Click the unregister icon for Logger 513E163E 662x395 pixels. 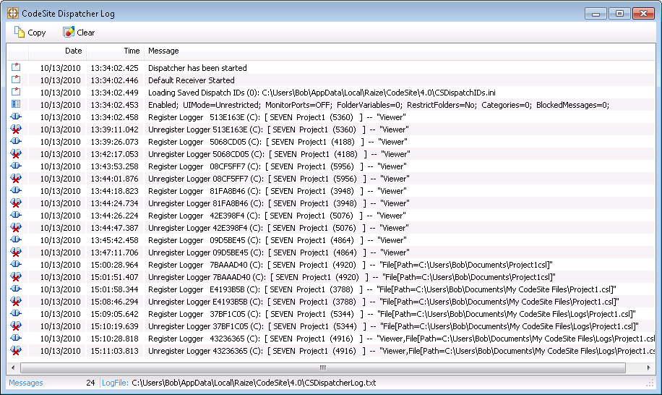click(16, 129)
